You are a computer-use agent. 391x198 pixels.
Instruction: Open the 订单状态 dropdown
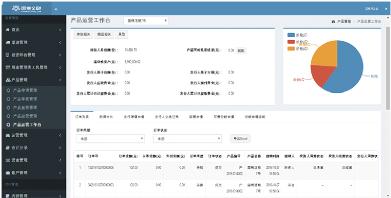[x=187, y=139]
